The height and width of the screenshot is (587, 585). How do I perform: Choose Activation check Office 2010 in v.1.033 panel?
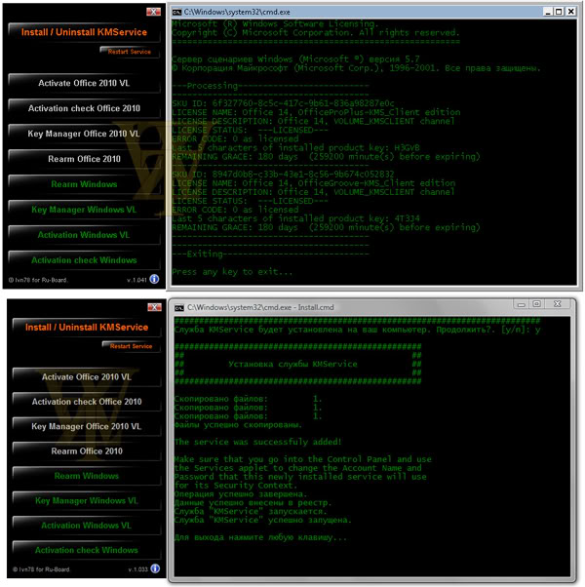pos(87,402)
